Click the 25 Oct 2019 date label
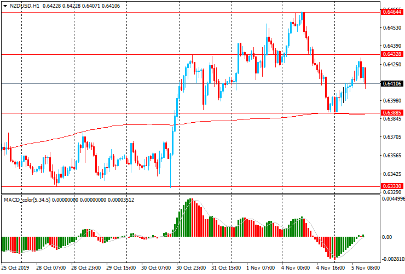The image size is (405, 274). click(x=15, y=269)
